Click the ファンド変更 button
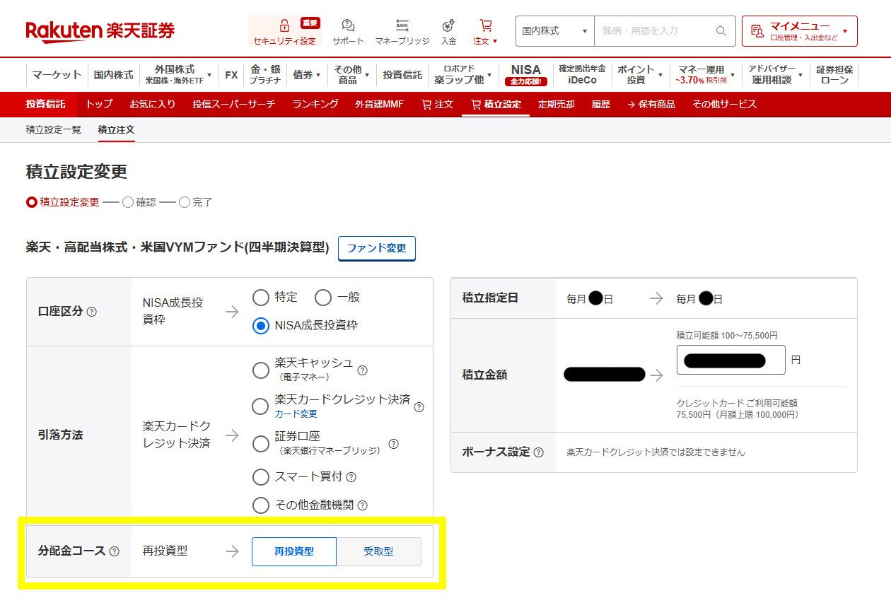The height and width of the screenshot is (598, 891). [x=376, y=248]
